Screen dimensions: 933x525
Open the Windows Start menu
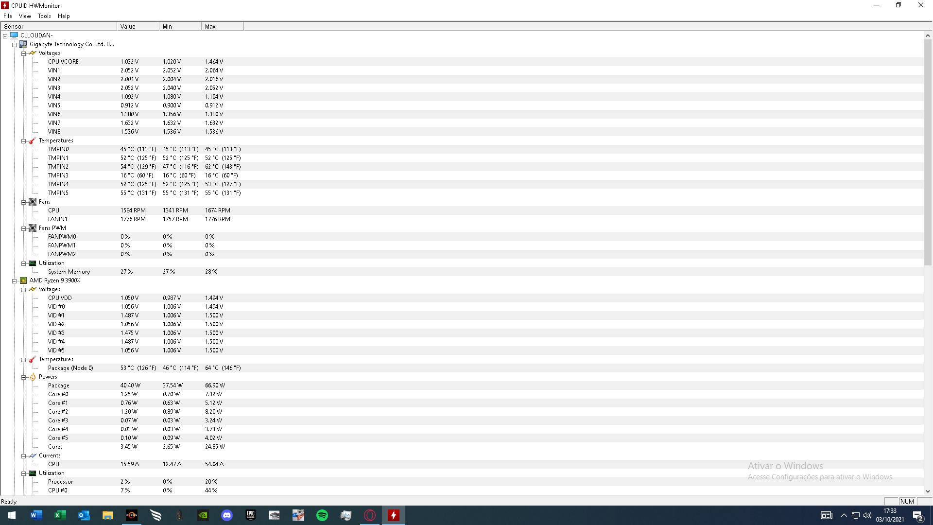point(12,515)
